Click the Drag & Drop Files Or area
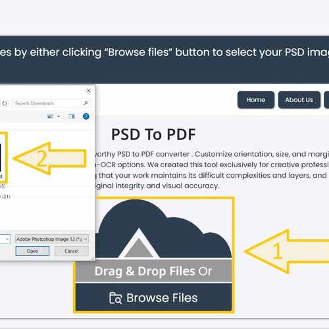329x329 pixels. (x=153, y=271)
